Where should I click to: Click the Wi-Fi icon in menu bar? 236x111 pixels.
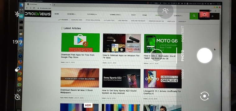[206, 4]
